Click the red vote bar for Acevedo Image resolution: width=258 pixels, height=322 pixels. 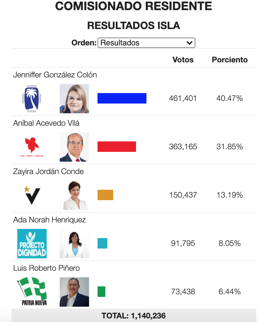coord(117,147)
